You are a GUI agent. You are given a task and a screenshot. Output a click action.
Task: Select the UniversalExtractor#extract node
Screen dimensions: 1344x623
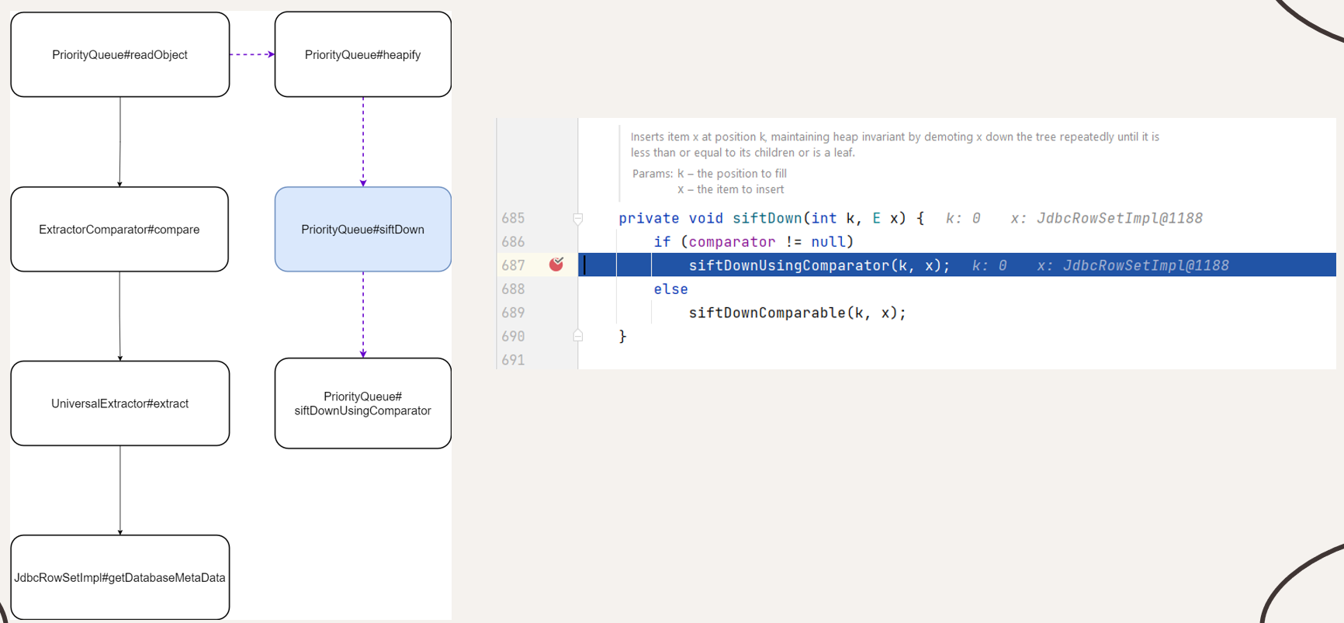click(x=120, y=403)
